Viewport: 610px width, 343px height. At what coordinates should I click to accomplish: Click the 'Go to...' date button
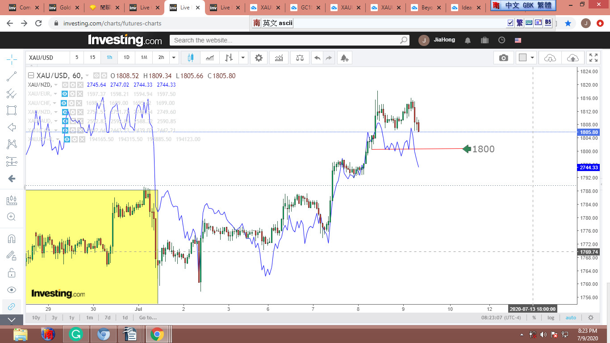click(148, 318)
